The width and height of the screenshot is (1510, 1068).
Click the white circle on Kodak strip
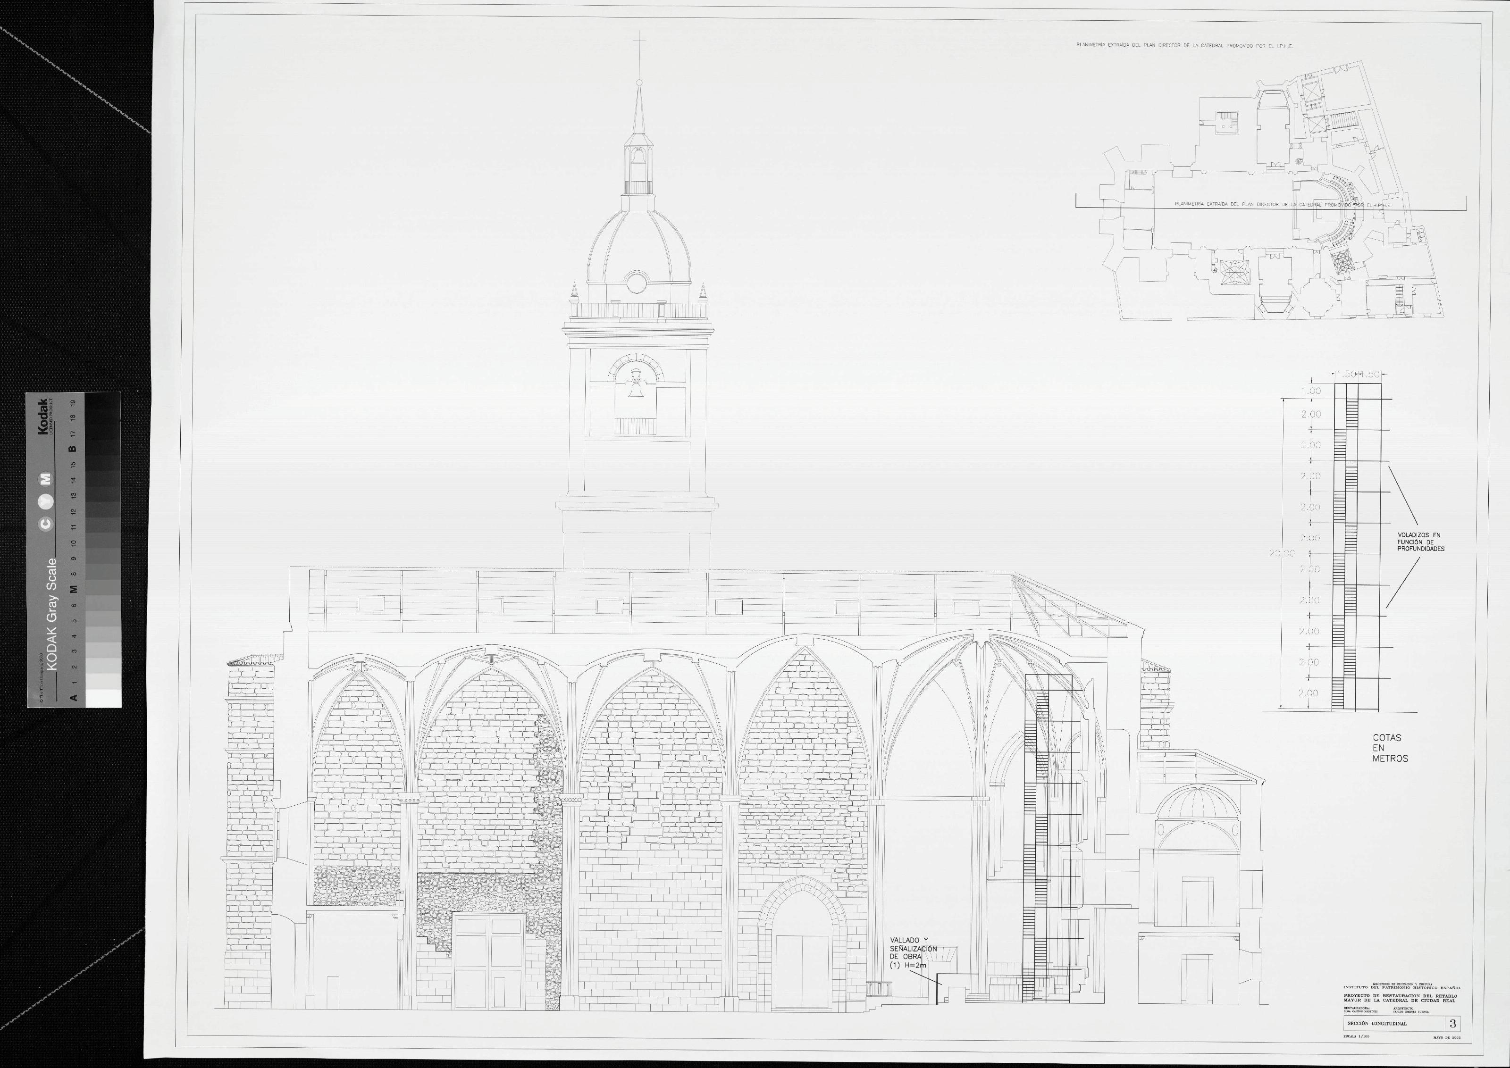[45, 501]
